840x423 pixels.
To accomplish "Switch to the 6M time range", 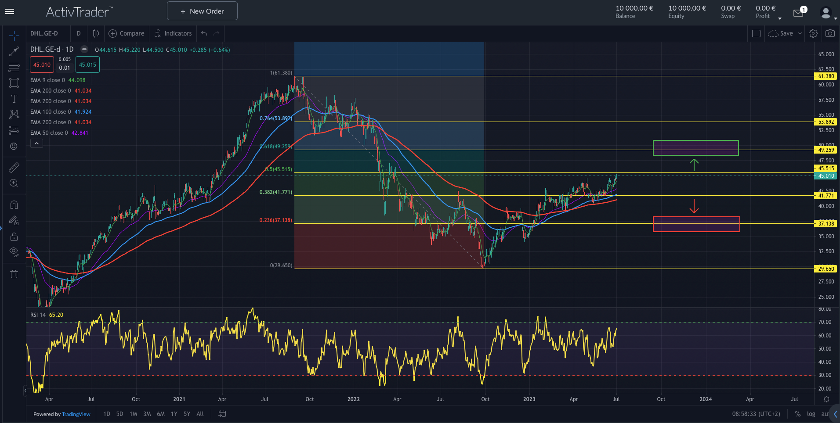I will [161, 414].
